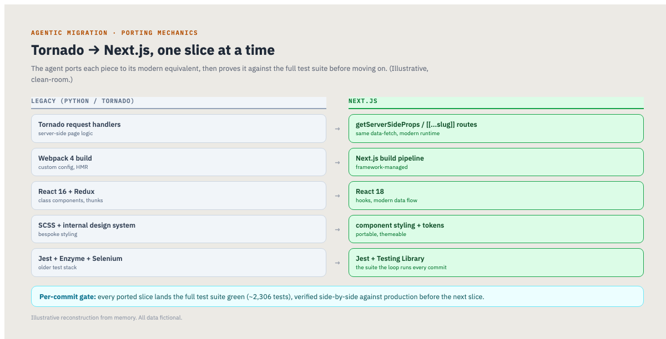Click the Tornado request handlers card
Image resolution: width=666 pixels, height=339 pixels.
click(179, 129)
